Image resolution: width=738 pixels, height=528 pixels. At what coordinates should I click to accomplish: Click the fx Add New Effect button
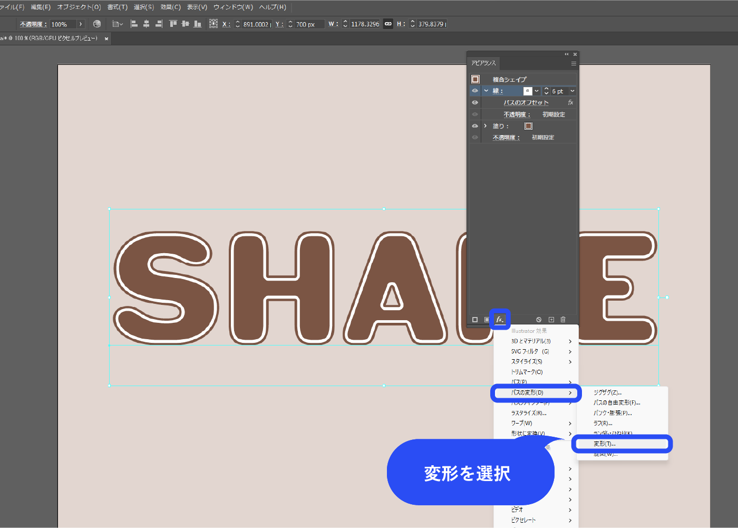499,320
